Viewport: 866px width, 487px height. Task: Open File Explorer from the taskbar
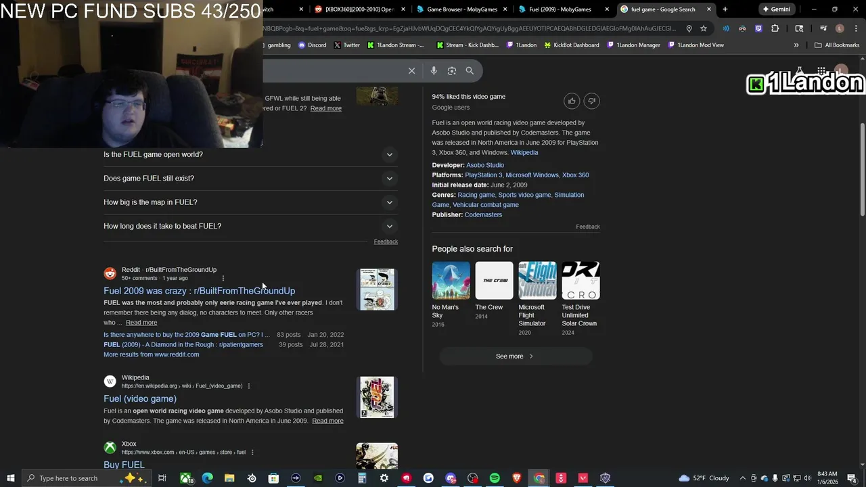229,478
